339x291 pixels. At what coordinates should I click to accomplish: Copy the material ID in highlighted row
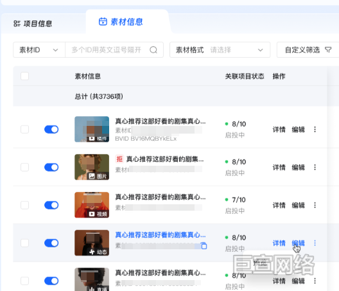(x=204, y=246)
